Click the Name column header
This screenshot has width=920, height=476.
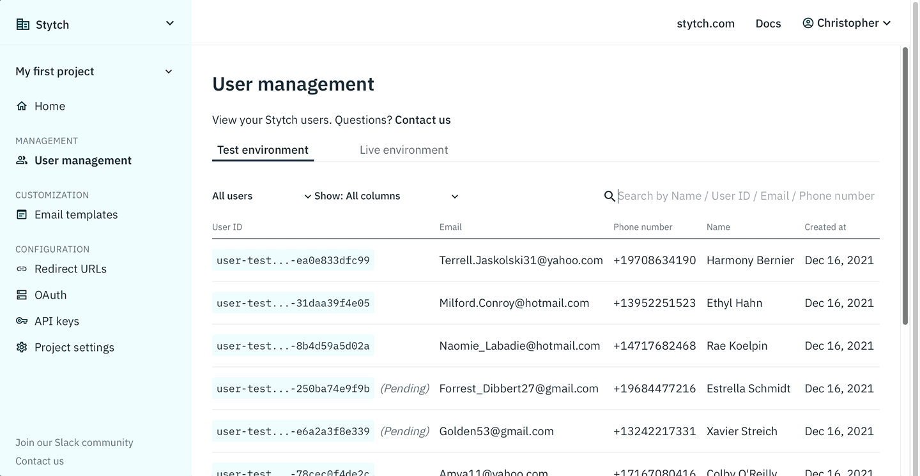coord(718,227)
